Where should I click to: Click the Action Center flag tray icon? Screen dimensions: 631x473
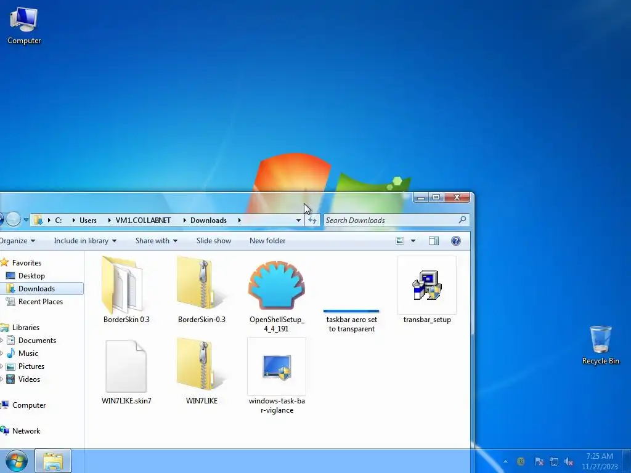(539, 461)
